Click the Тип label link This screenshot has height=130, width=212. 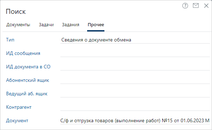10,40
